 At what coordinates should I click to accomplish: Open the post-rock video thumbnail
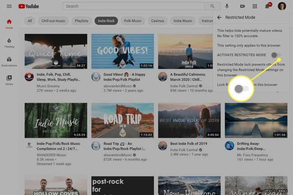123,186
